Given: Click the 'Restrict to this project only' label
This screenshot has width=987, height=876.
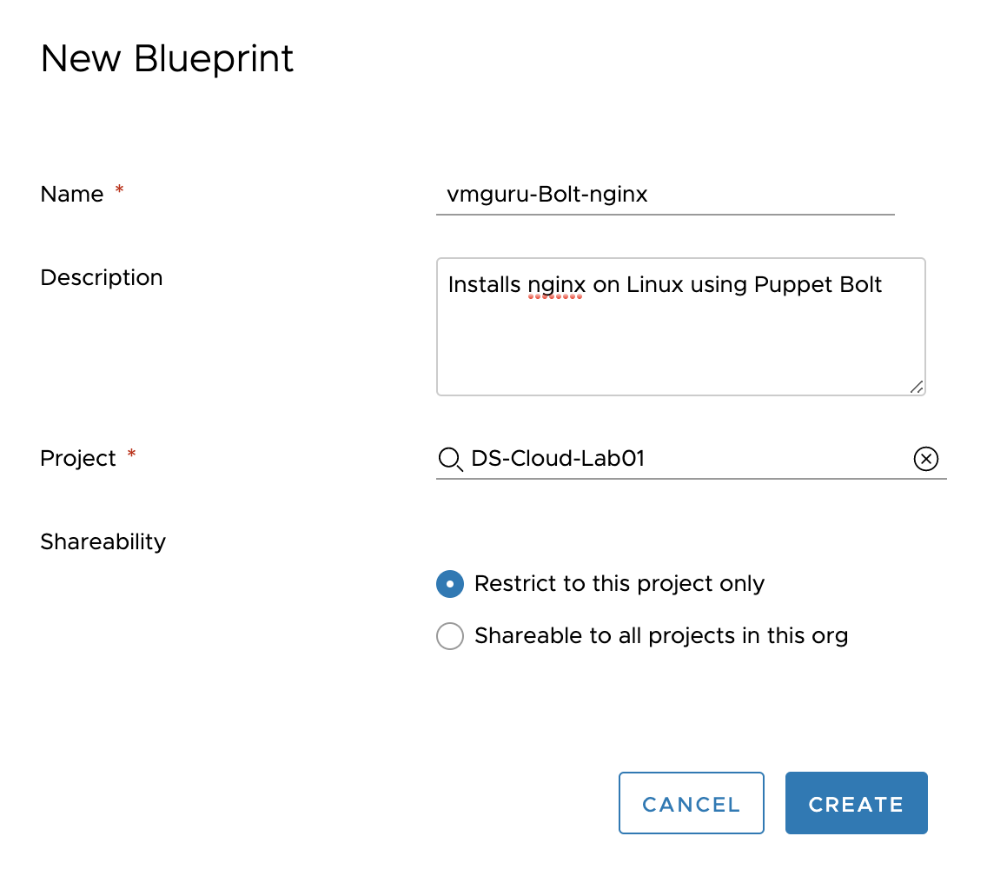Looking at the screenshot, I should coord(619,584).
